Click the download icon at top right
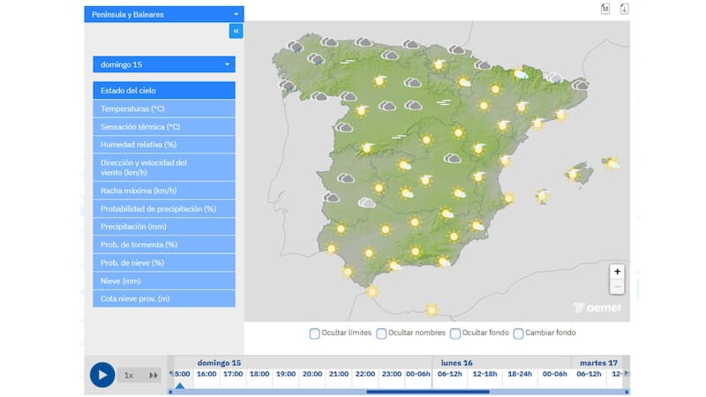Viewport: 706px width, 397px height. pyautogui.click(x=624, y=9)
